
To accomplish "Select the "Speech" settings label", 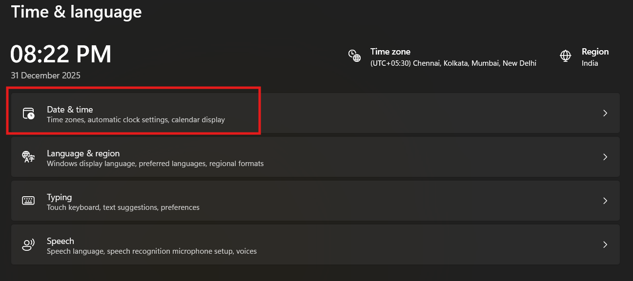I will (x=61, y=241).
